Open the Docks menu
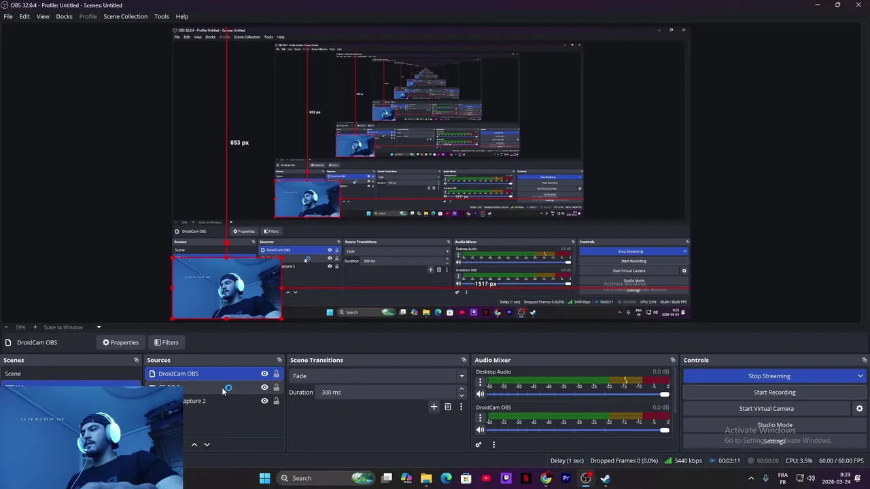 point(64,16)
